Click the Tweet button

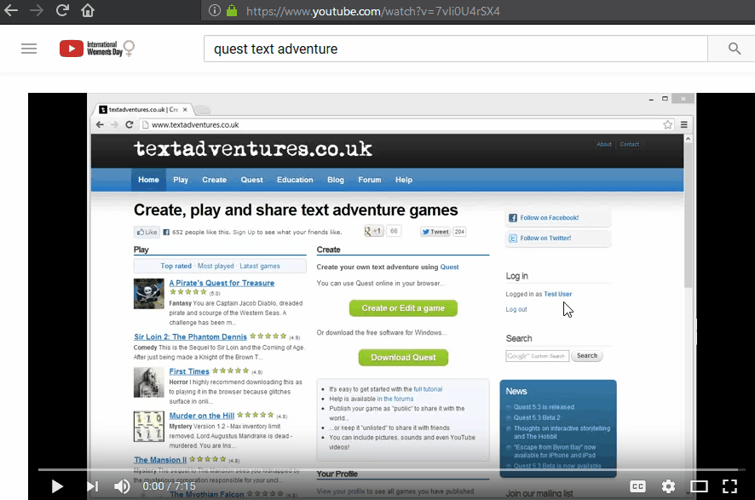tap(435, 232)
